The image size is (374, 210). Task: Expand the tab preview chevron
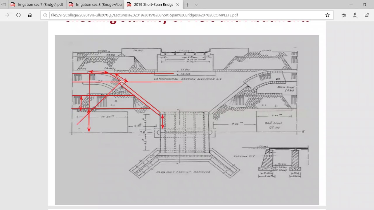197,5
